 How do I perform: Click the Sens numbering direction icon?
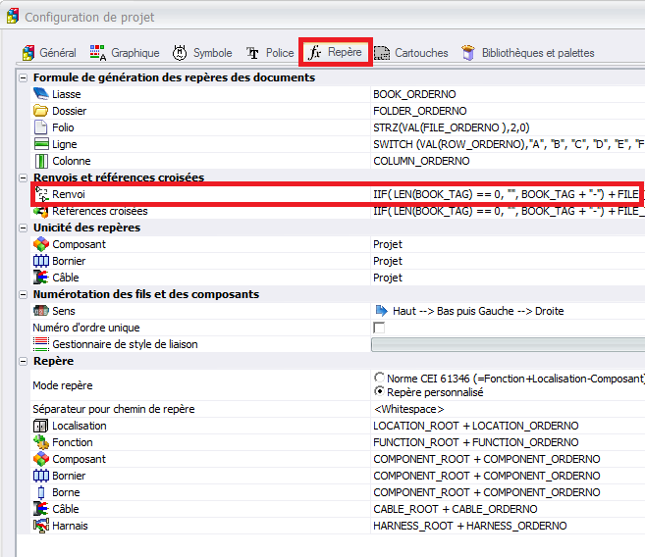point(40,311)
